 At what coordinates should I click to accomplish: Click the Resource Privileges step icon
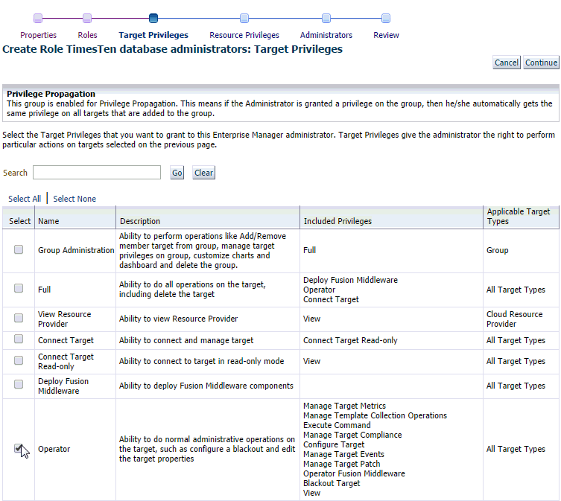[244, 19]
